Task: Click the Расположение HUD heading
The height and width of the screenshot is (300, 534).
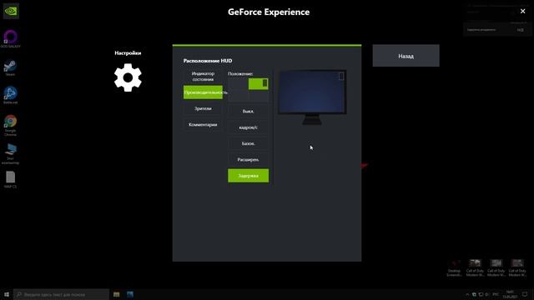Action: (208, 61)
